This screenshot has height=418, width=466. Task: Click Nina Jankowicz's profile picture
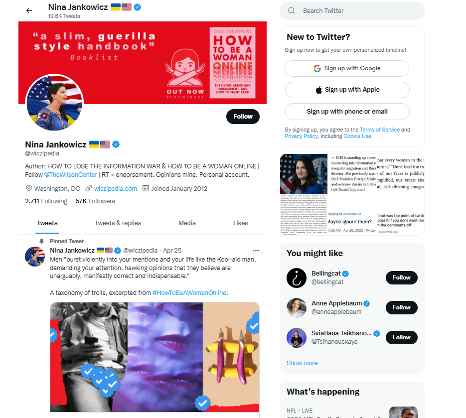tap(54, 103)
